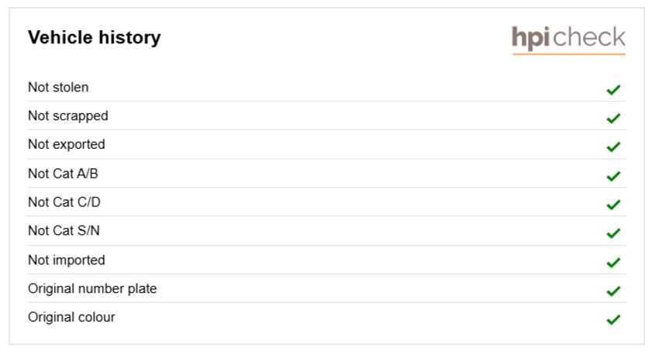Click the Vehicle history heading
The image size is (659, 359).
[x=95, y=37]
